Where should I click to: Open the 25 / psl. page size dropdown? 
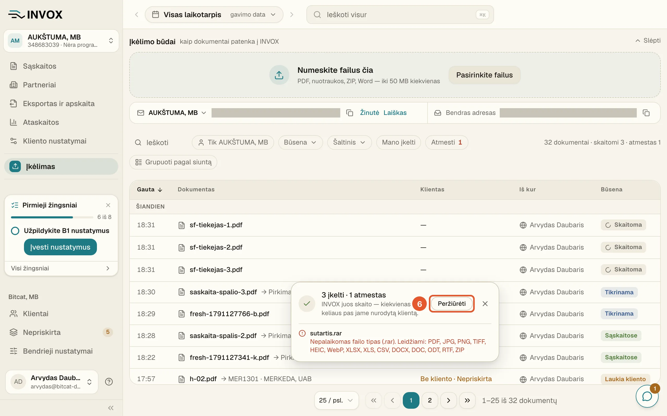(x=336, y=400)
